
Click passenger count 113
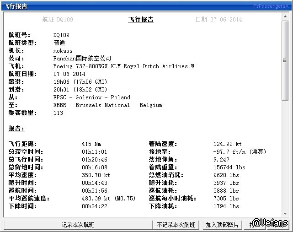(x=59, y=113)
